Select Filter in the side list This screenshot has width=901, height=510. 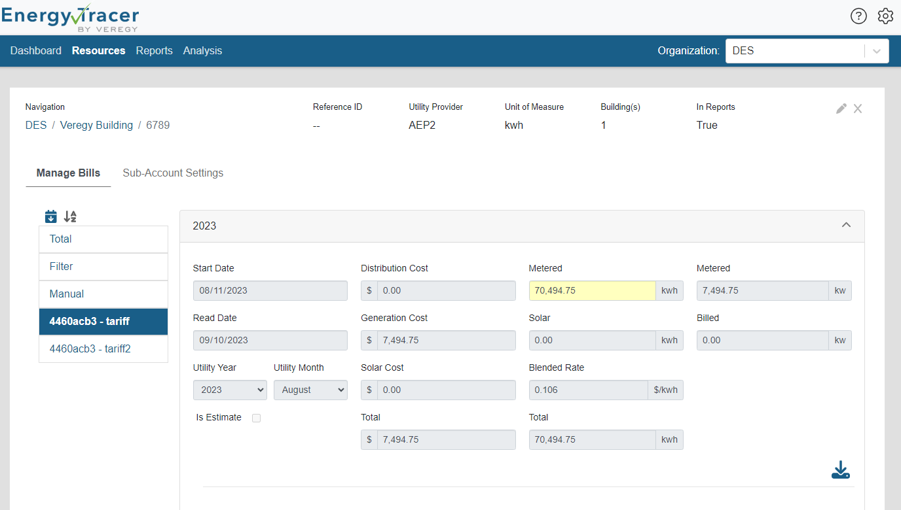[103, 267]
